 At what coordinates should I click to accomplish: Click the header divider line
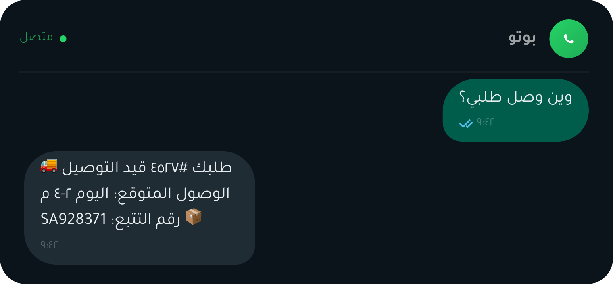pos(304,72)
